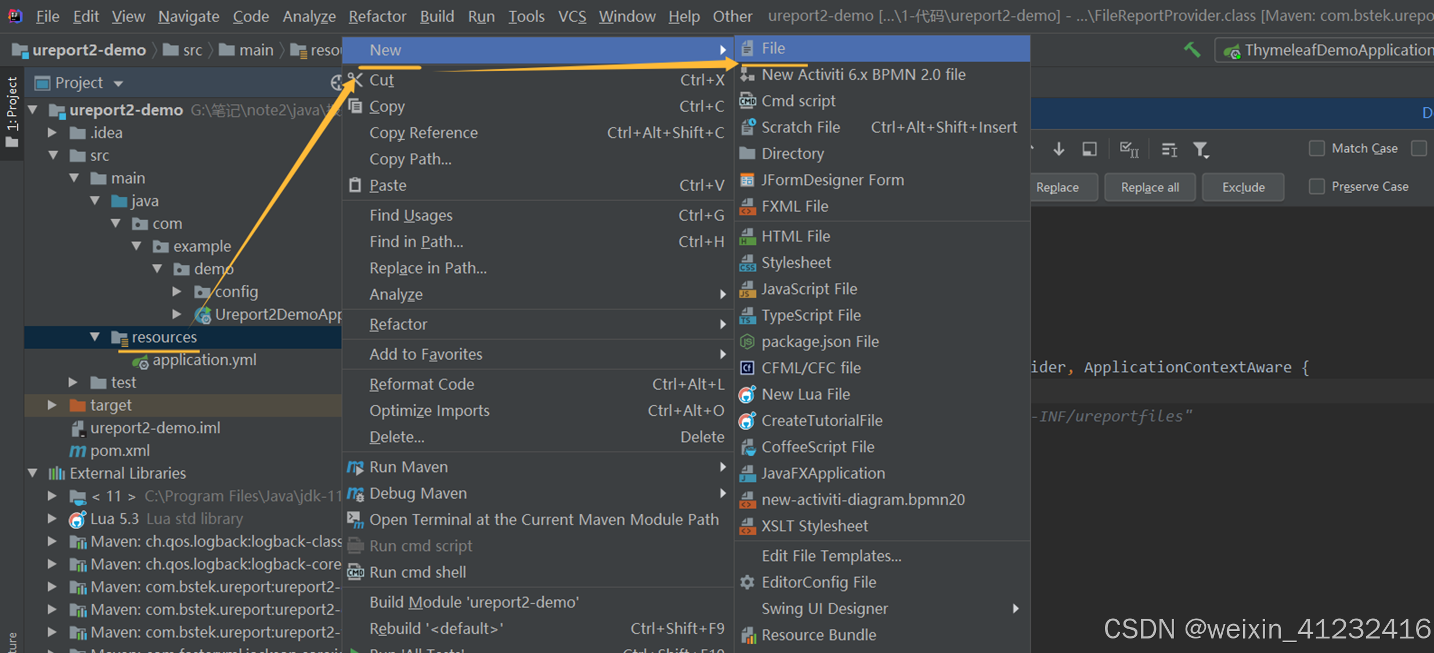Click the down arrow next-occurrence icon
The image size is (1434, 653).
(1059, 149)
